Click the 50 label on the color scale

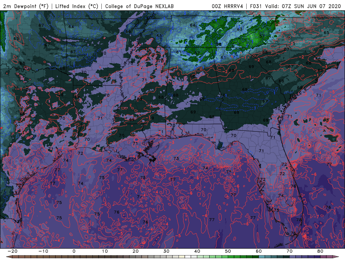coord(228,251)
